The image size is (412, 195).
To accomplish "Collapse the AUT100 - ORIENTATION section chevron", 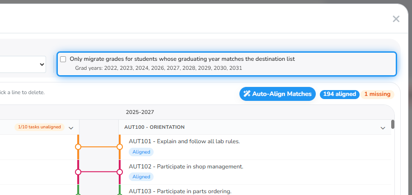I will 383,128.
